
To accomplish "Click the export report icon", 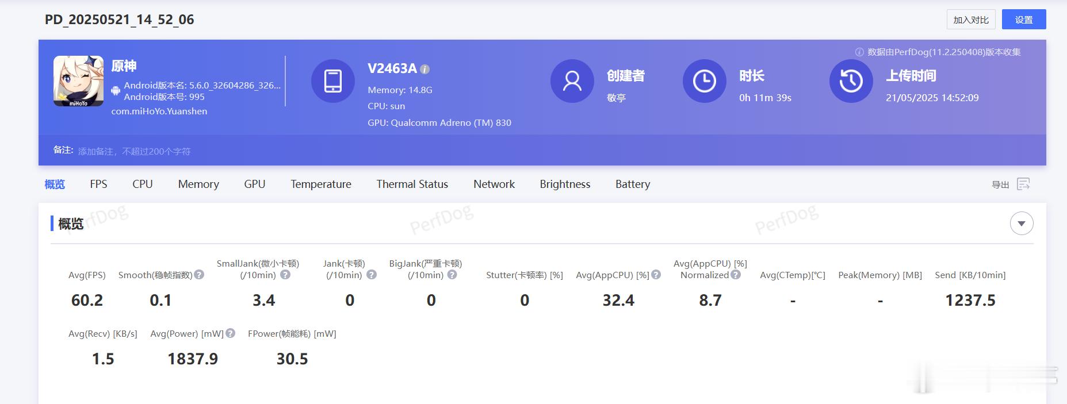I will (x=1023, y=184).
